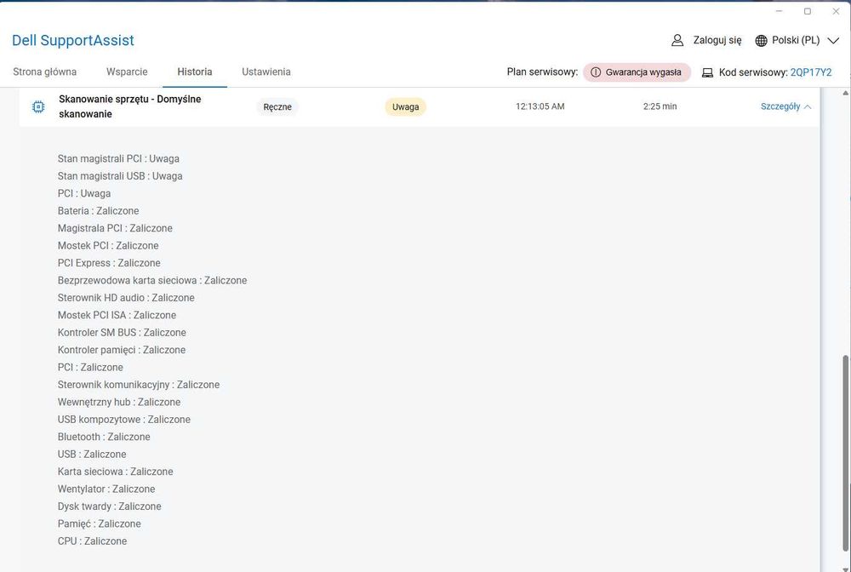Click 'USB kompozytowe : Zaliczone' line
This screenshot has height=572, width=851.
click(123, 419)
